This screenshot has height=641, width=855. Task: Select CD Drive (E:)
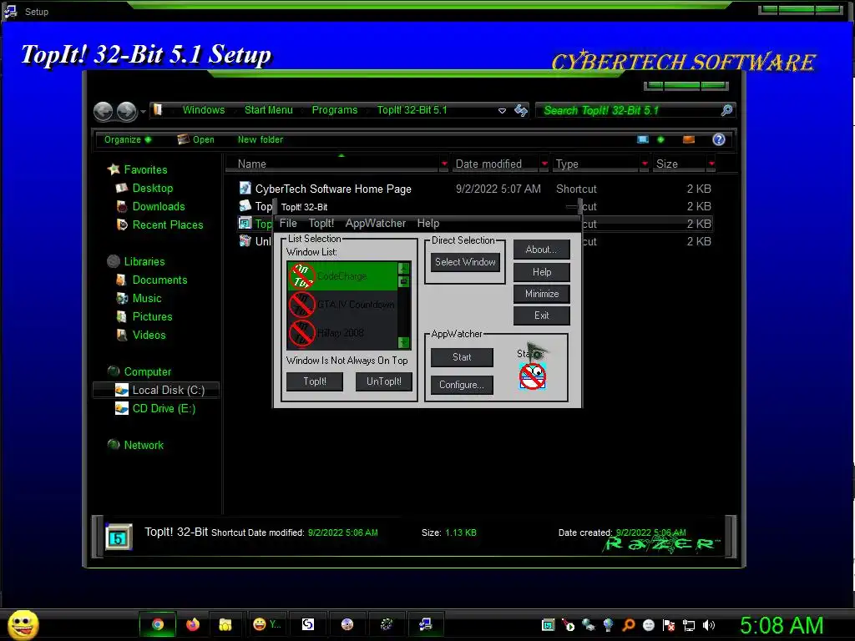click(164, 408)
